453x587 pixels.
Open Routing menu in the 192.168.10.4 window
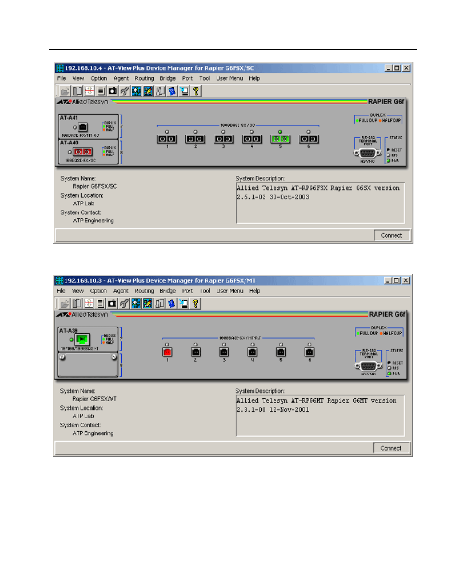coord(144,78)
